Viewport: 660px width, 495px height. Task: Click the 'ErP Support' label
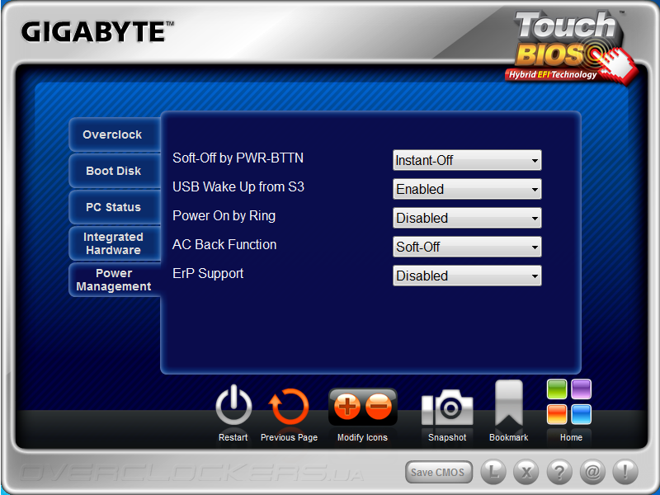click(208, 274)
